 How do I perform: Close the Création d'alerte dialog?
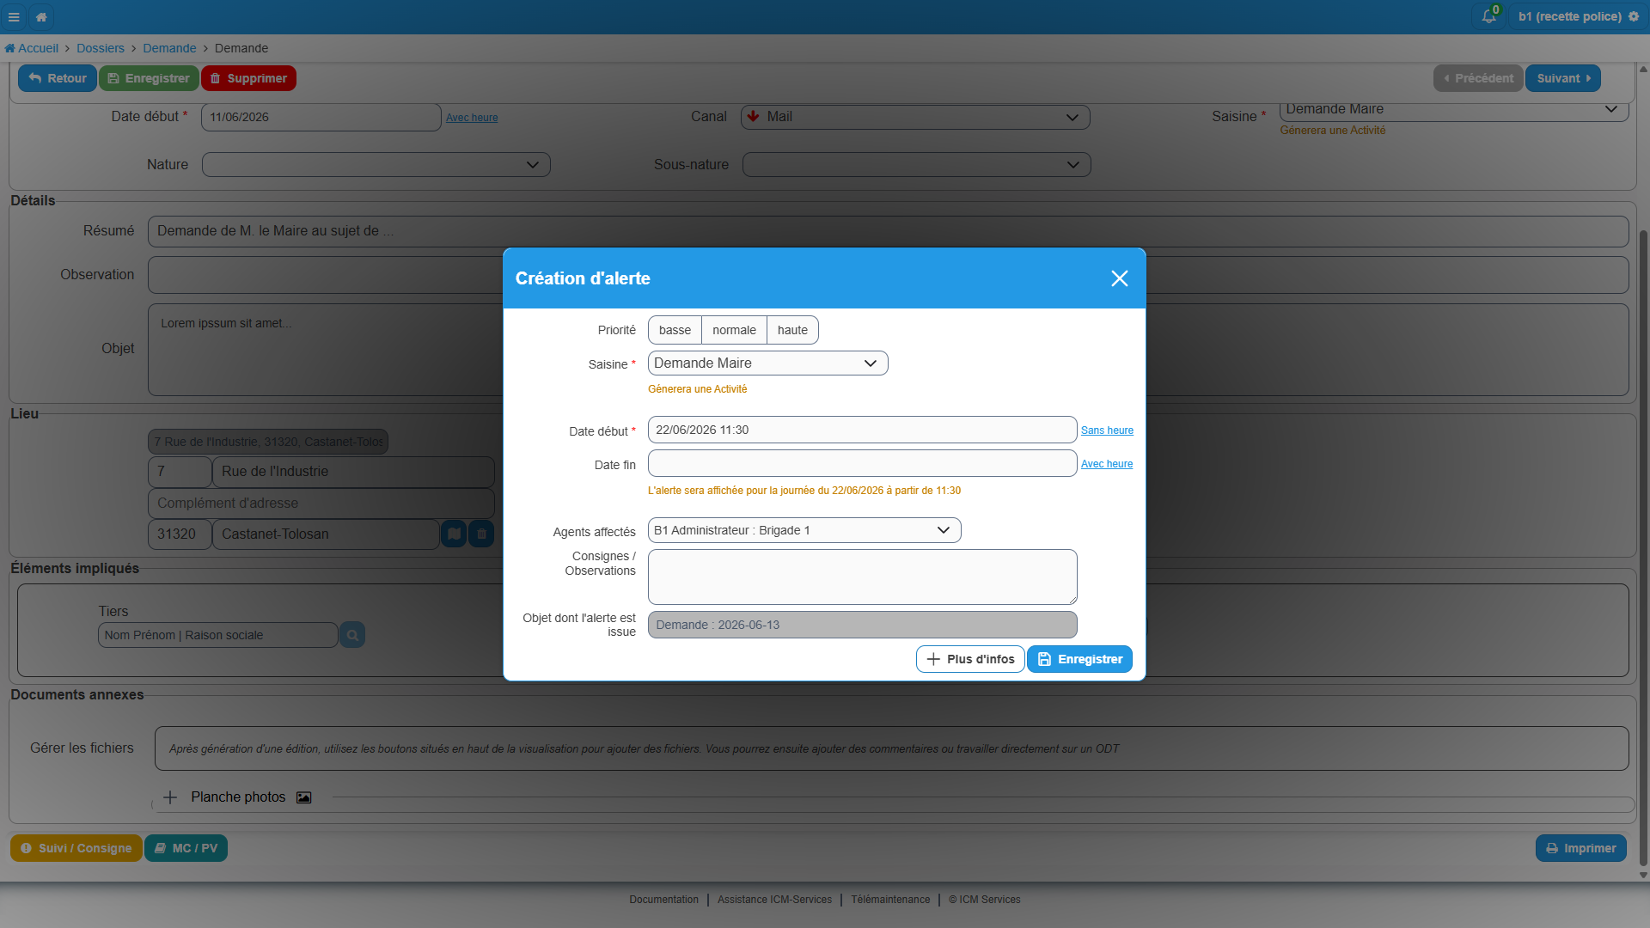coord(1119,278)
